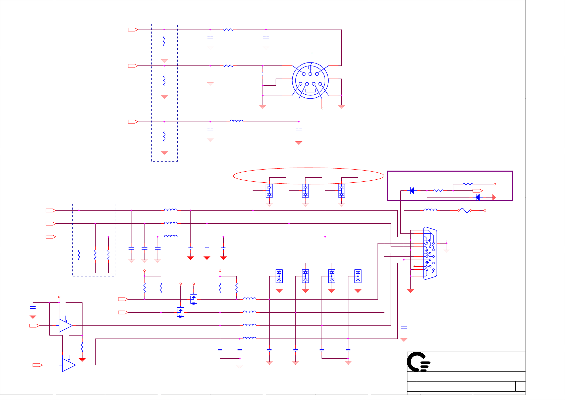Click the company logo in the title block
This screenshot has width=565, height=400.
point(418,362)
